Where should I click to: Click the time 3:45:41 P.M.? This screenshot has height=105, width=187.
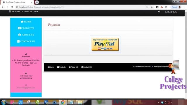171,12
